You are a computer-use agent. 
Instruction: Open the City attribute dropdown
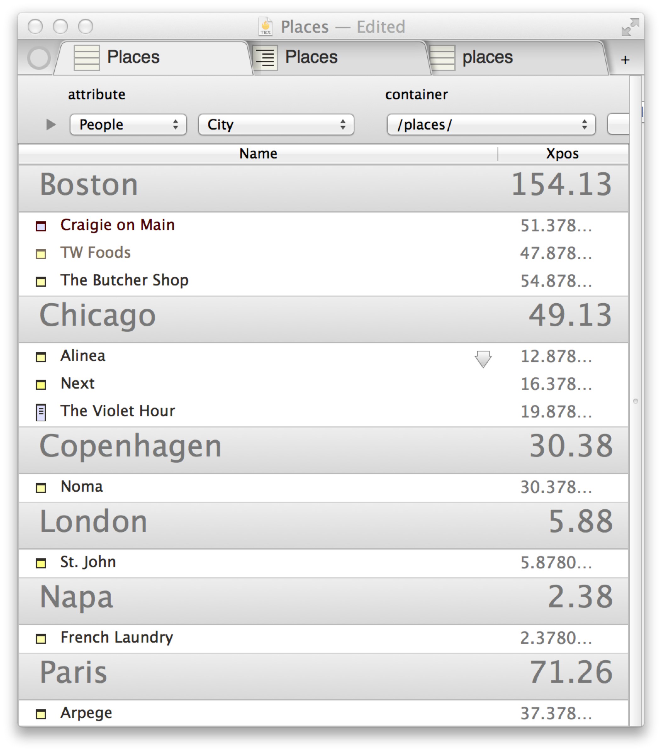click(x=276, y=125)
